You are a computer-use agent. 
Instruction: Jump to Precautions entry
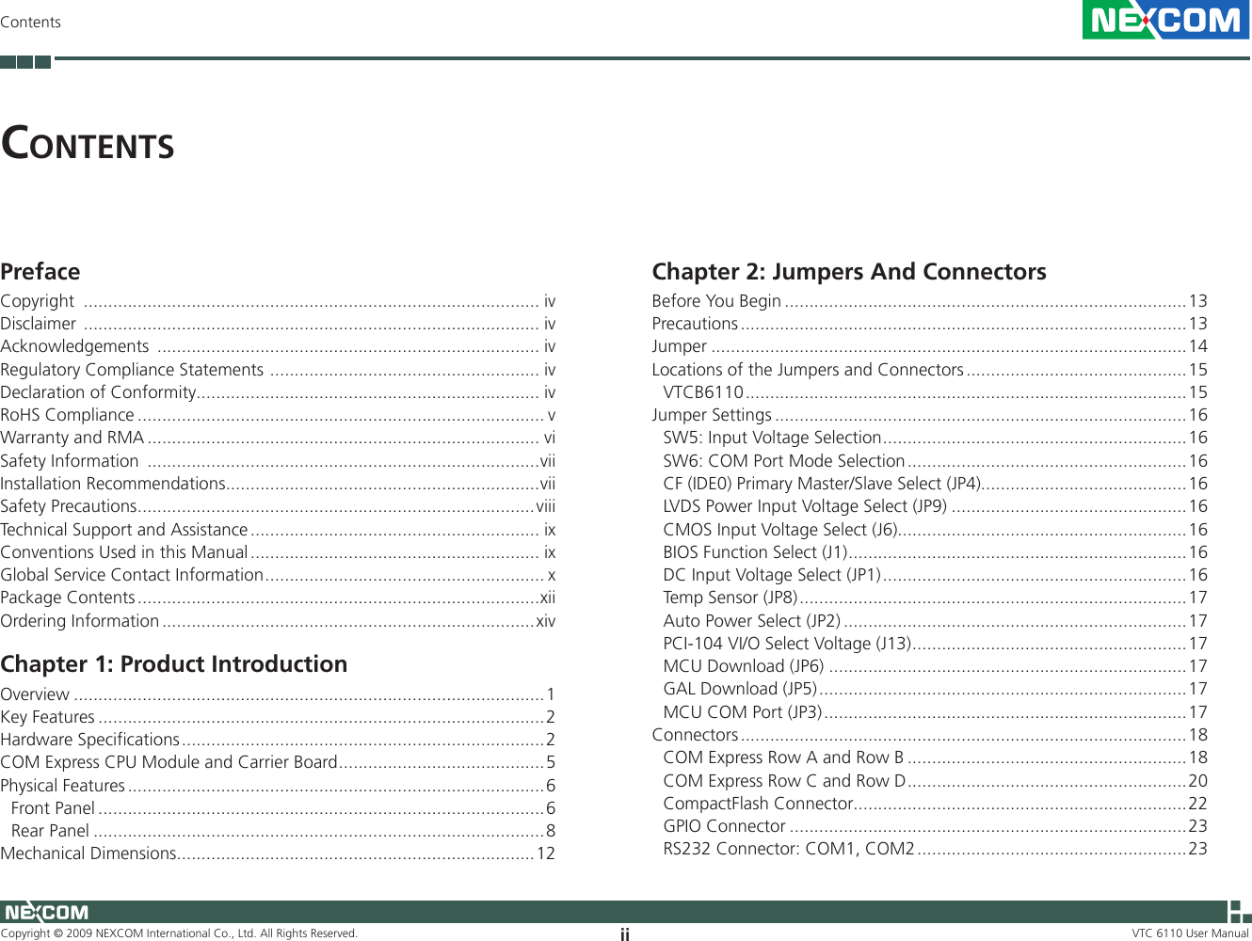(x=930, y=324)
